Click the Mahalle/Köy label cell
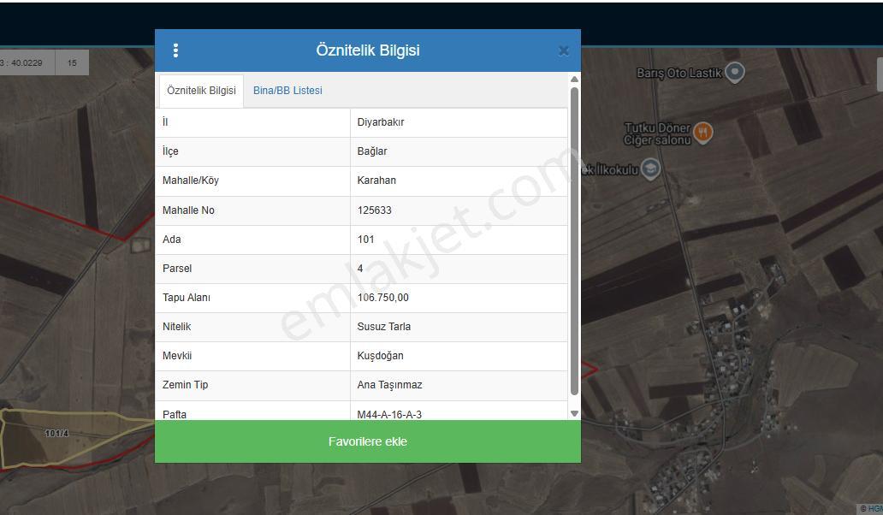Image resolution: width=883 pixels, height=515 pixels. tap(253, 181)
